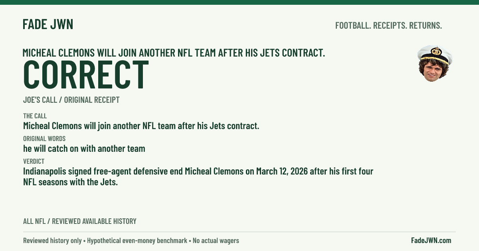Click the VERDICT section label
Screen dimensions: 479x251
pyautogui.click(x=34, y=161)
